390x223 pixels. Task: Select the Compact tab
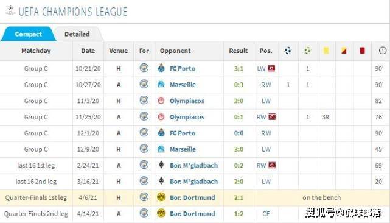28,34
